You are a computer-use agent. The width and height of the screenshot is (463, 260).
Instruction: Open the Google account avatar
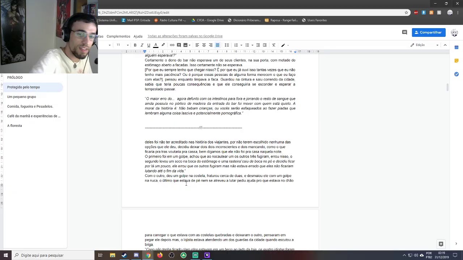coord(454,32)
